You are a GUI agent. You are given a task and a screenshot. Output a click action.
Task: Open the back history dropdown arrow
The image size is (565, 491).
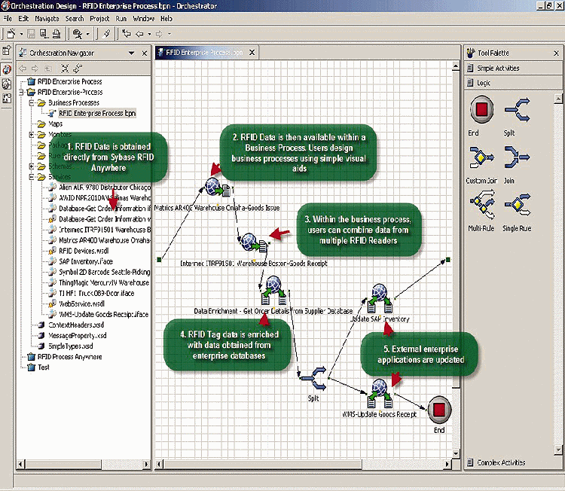[x=149, y=34]
